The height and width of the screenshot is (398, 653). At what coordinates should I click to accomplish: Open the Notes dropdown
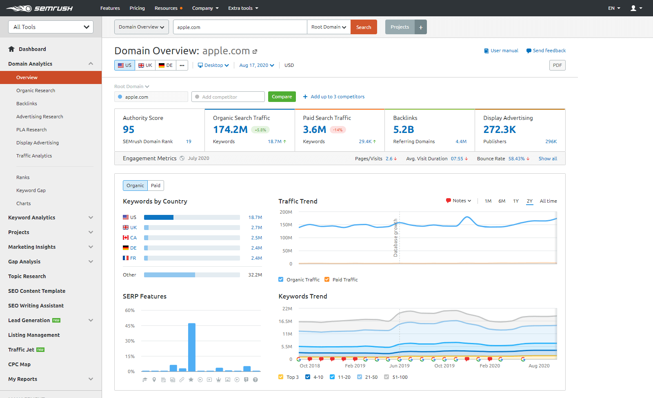coord(459,201)
